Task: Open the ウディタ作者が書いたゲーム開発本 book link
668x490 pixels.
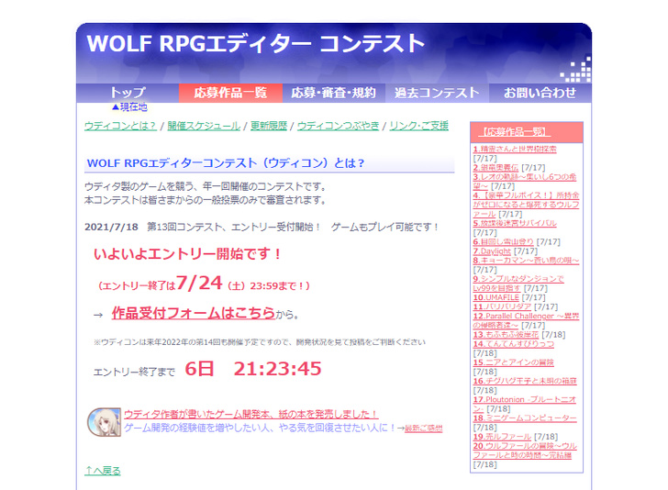Action: coord(250,414)
